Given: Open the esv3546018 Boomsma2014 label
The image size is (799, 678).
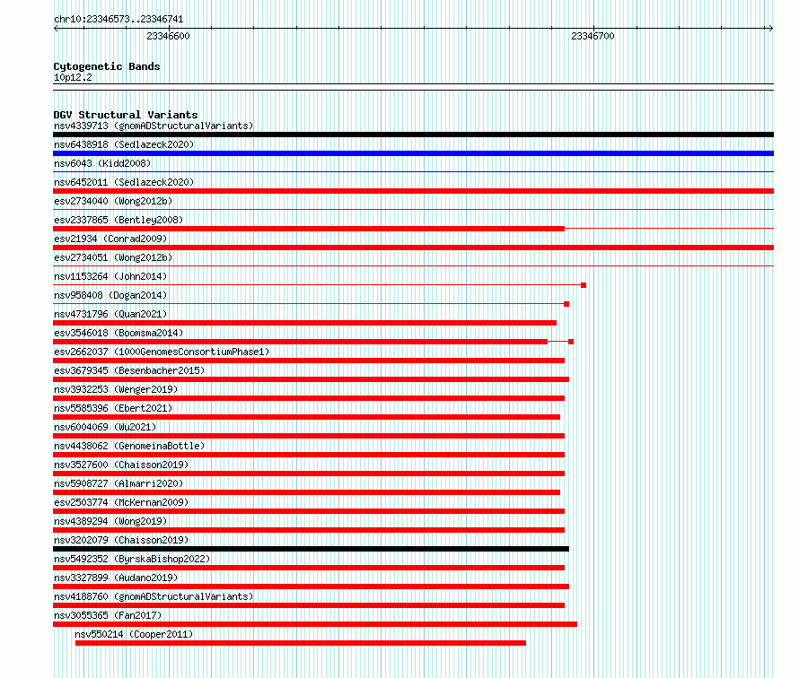Looking at the screenshot, I should 119,333.
